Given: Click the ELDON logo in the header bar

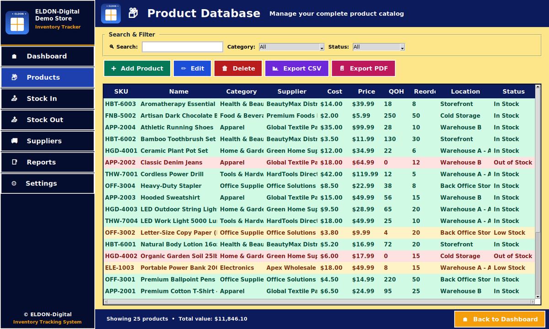Looking at the screenshot, I should 111,14.
